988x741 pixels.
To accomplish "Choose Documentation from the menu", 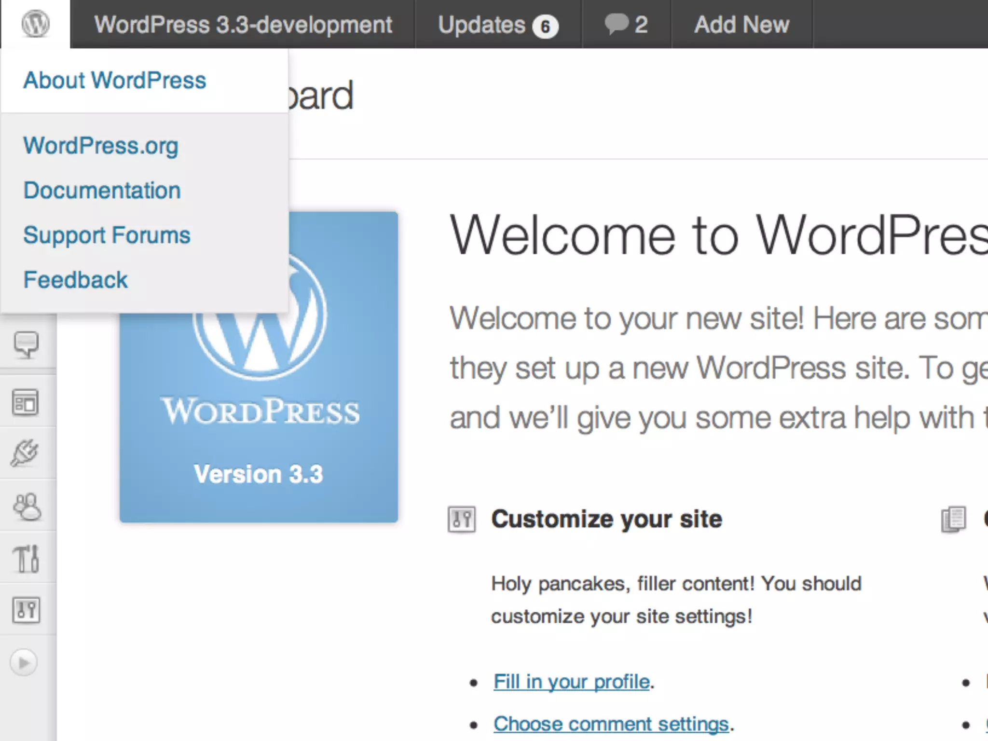I will 102,190.
